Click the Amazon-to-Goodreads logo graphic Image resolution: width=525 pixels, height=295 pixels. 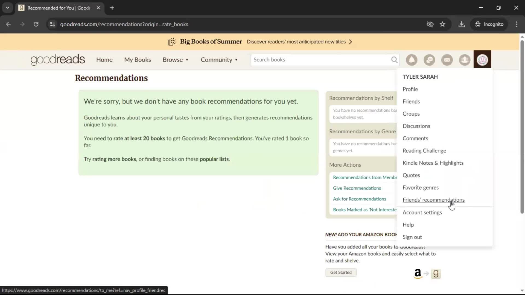(427, 273)
